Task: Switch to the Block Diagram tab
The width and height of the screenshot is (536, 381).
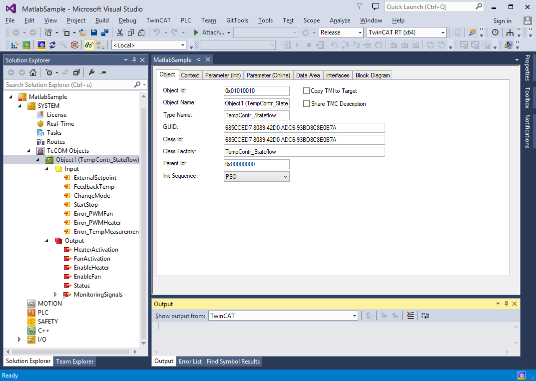Action: click(x=373, y=75)
